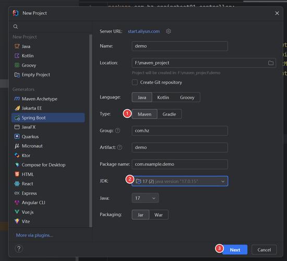Click the Angular CLI icon
The image size is (287, 261).
pyautogui.click(x=17, y=203)
